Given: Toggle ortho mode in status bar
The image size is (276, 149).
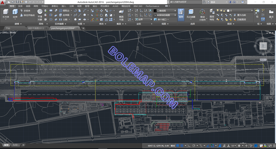Looking at the screenshot, I should tap(189, 146).
